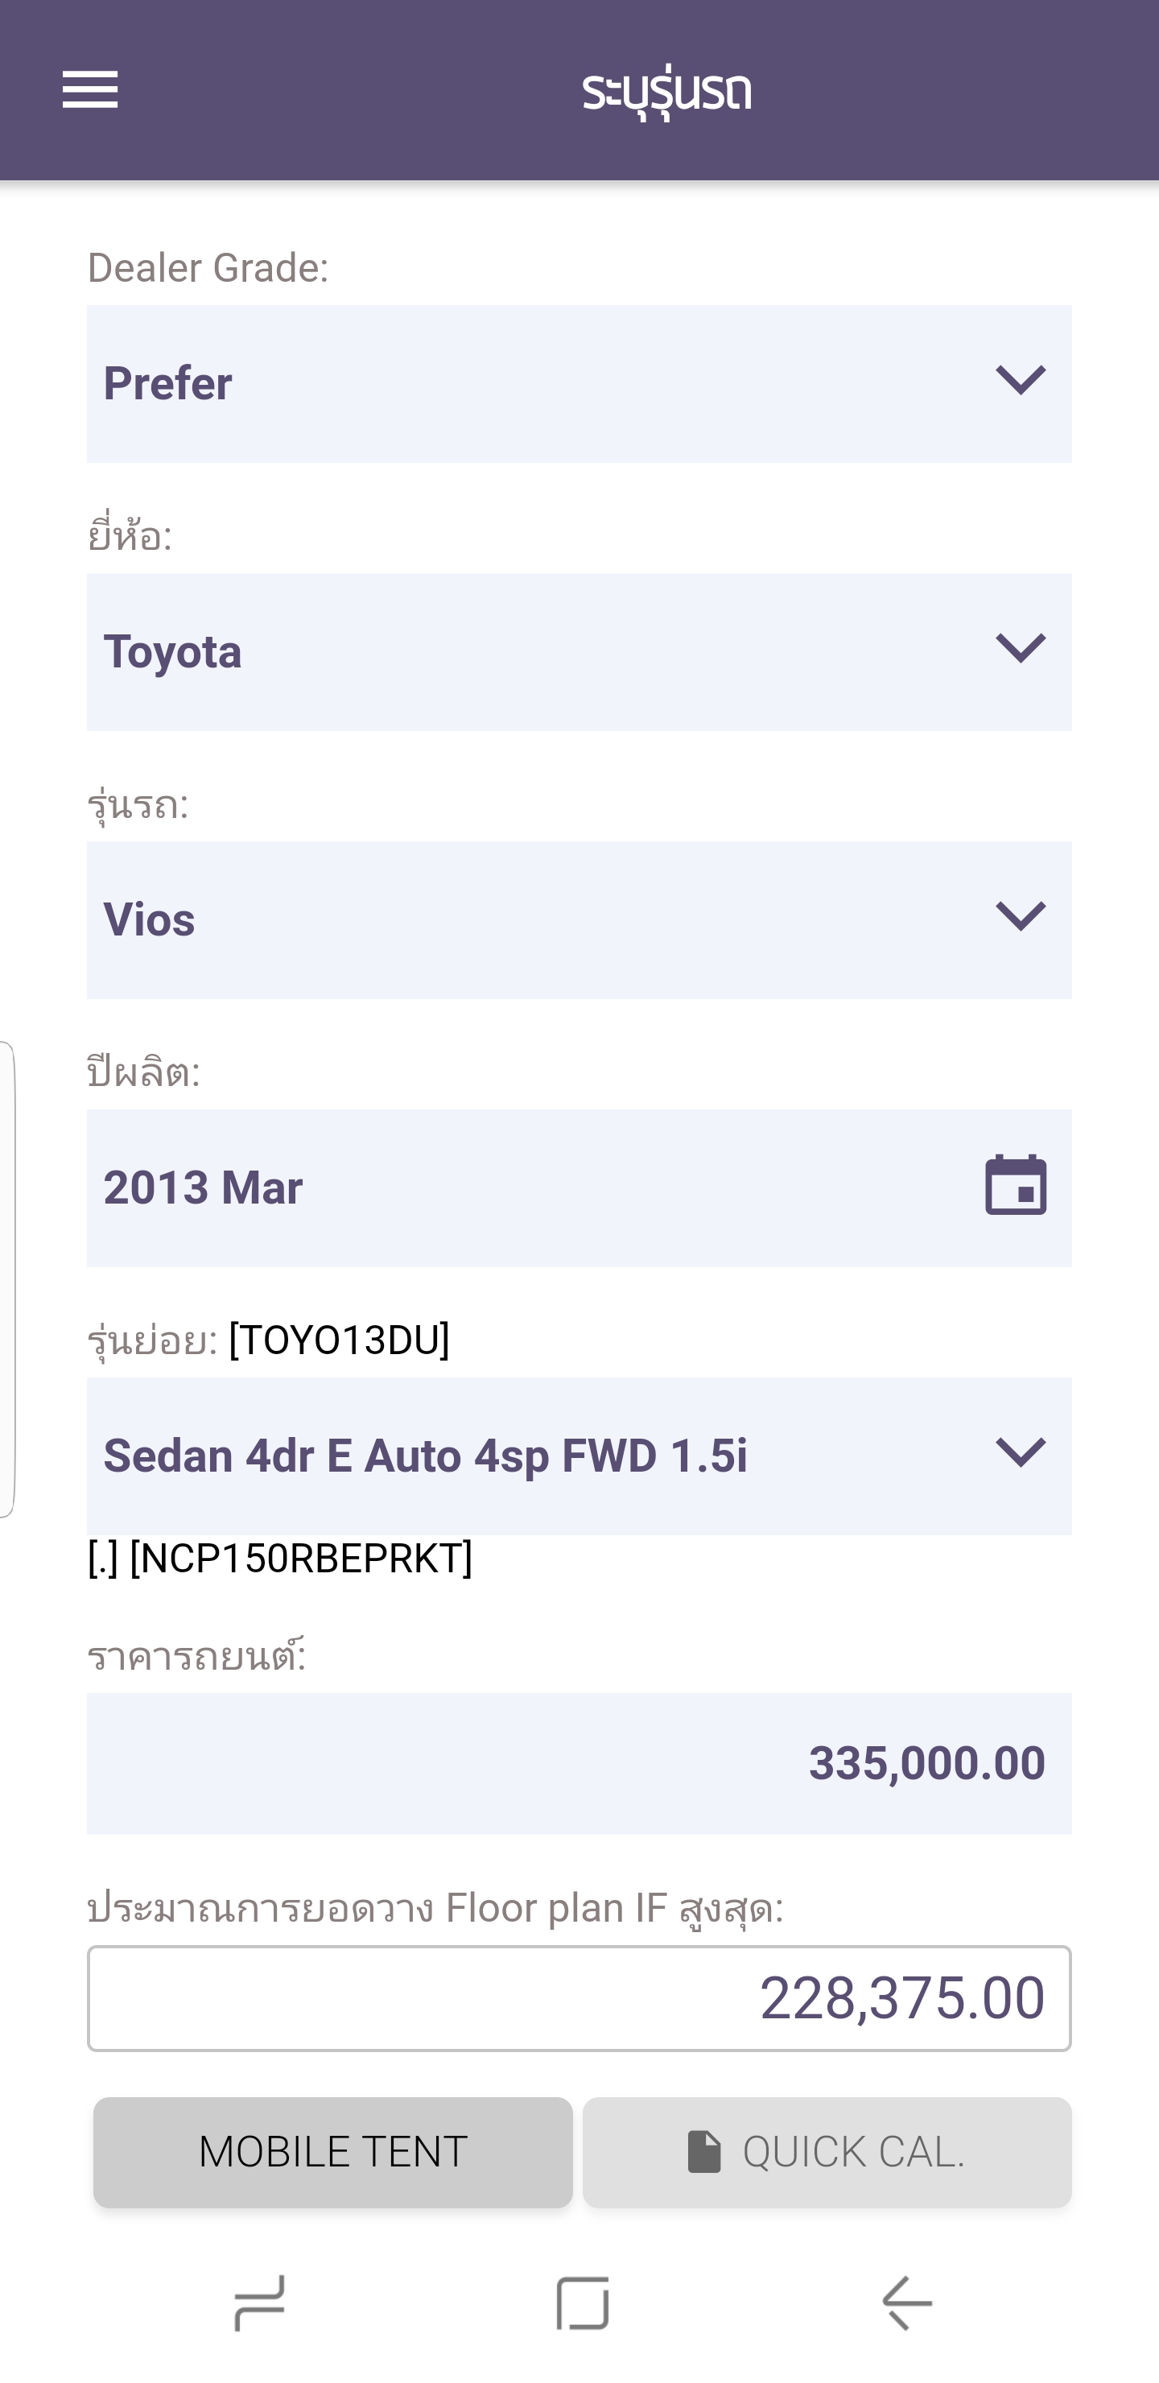Select the 'Prefer' dealer grade value
Screen dimensions: 1159x2383
tap(168, 384)
